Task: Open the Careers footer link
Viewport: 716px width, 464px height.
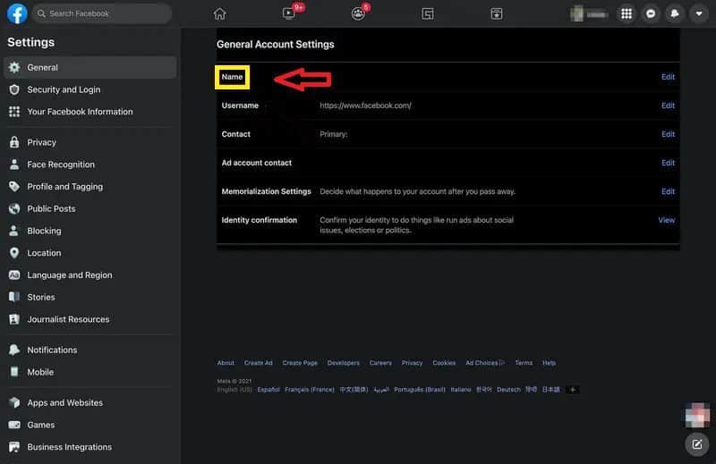Action: point(380,363)
